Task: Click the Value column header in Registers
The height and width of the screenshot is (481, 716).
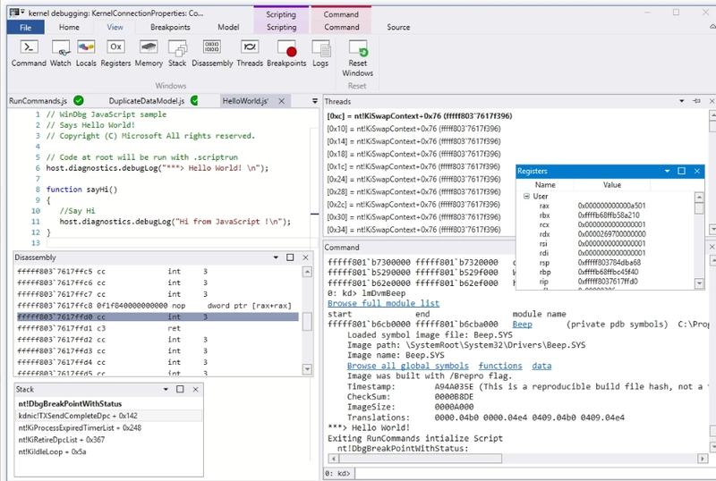Action: [612, 185]
